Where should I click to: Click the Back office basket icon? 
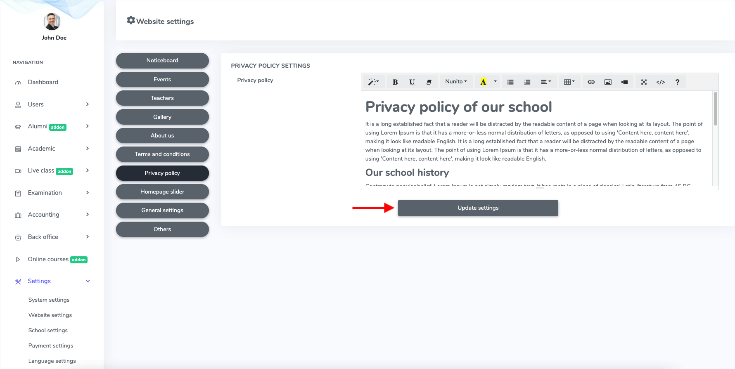(x=18, y=237)
